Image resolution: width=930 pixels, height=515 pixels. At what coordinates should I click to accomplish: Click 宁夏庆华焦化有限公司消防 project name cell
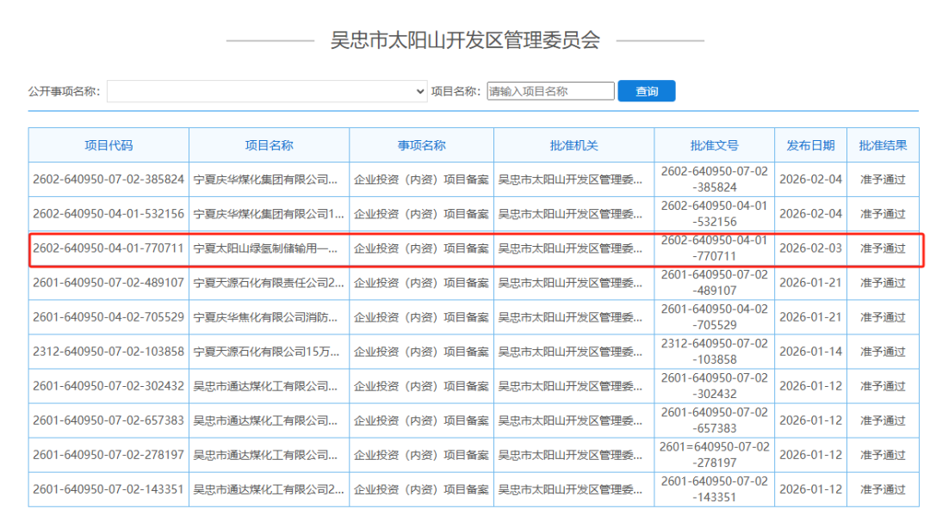269,316
